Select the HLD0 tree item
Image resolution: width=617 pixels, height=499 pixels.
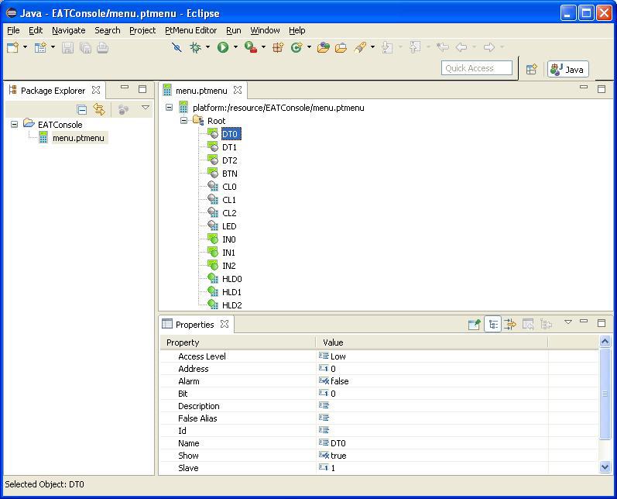[x=231, y=279]
